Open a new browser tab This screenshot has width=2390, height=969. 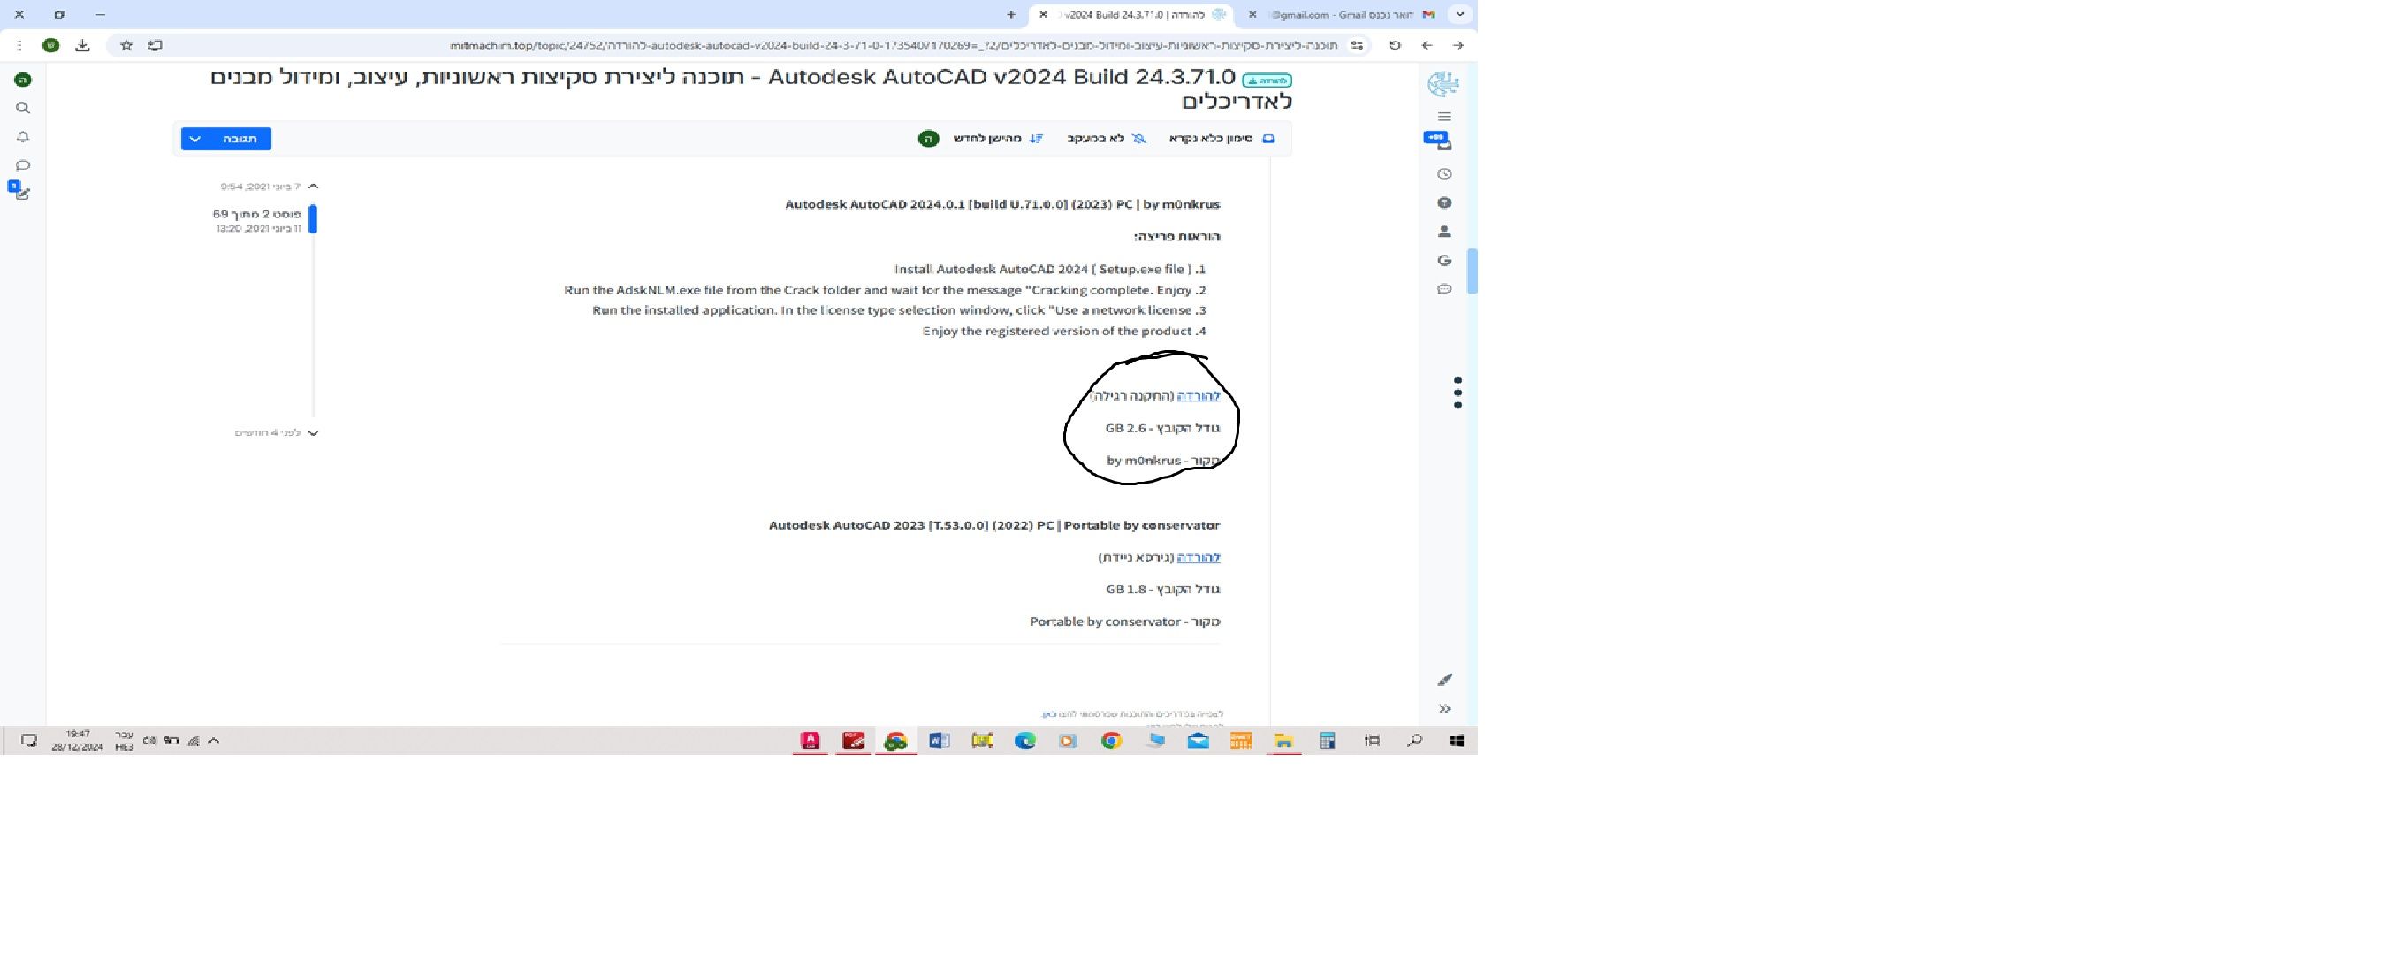(1011, 15)
